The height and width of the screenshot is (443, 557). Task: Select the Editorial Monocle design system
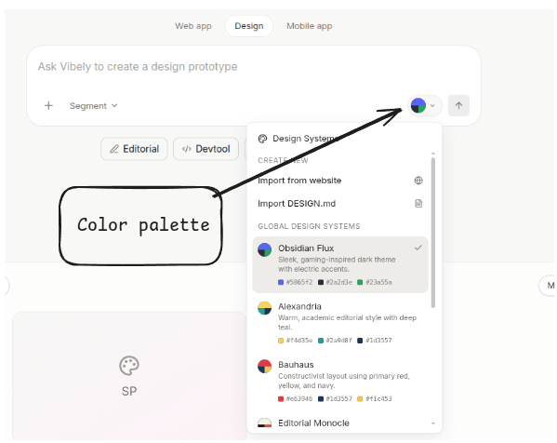[x=340, y=423]
